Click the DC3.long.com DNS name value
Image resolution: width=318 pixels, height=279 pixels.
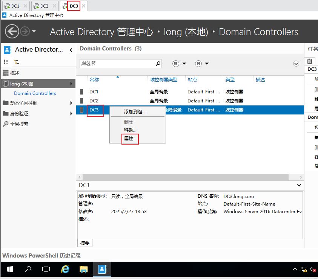pyautogui.click(x=238, y=197)
